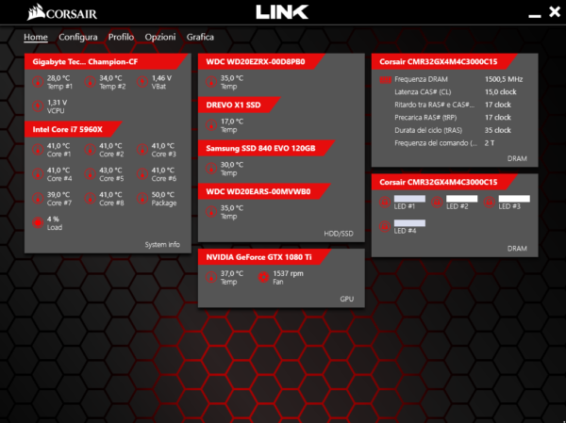This screenshot has height=423, width=566.
Task: Click the GPU fan icon at 1537 rpm
Action: pos(261,276)
